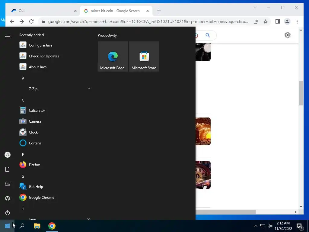Share this page icon in address bar
Screen dimensions: 309x232
tap(256, 21)
